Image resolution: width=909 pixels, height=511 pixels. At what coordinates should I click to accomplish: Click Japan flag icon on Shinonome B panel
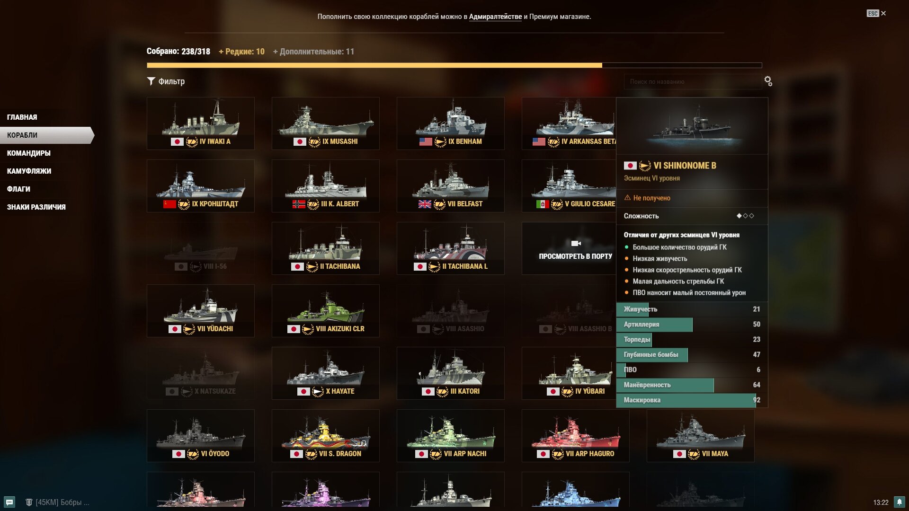[630, 166]
